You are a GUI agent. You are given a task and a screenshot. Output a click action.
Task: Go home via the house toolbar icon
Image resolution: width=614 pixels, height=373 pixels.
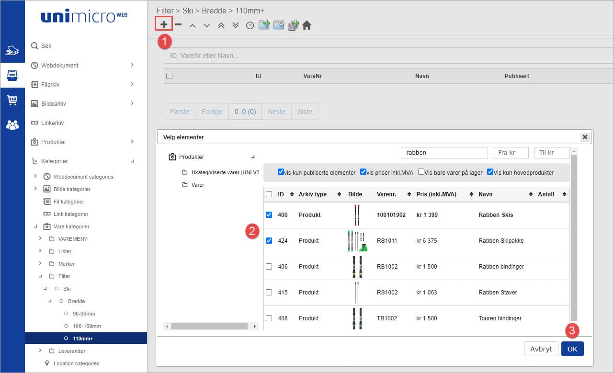click(307, 25)
